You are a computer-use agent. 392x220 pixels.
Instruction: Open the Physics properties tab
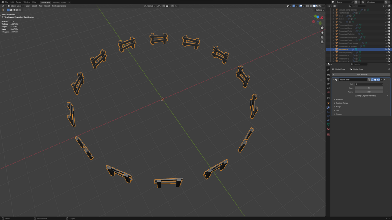pyautogui.click(x=328, y=116)
